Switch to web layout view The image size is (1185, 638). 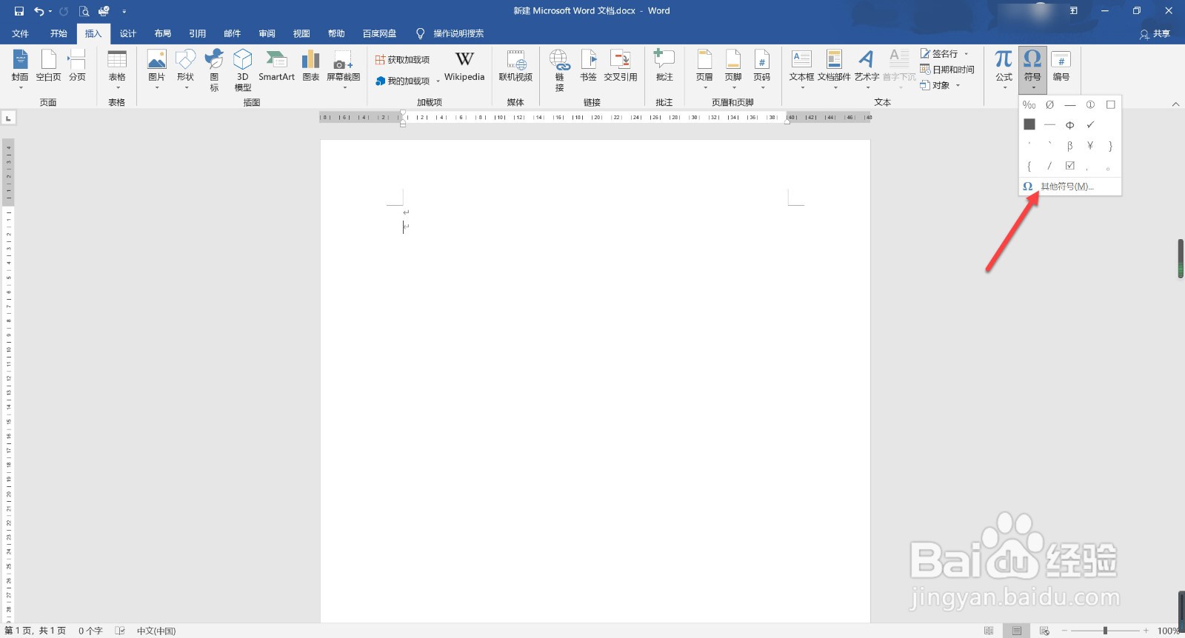click(1044, 631)
